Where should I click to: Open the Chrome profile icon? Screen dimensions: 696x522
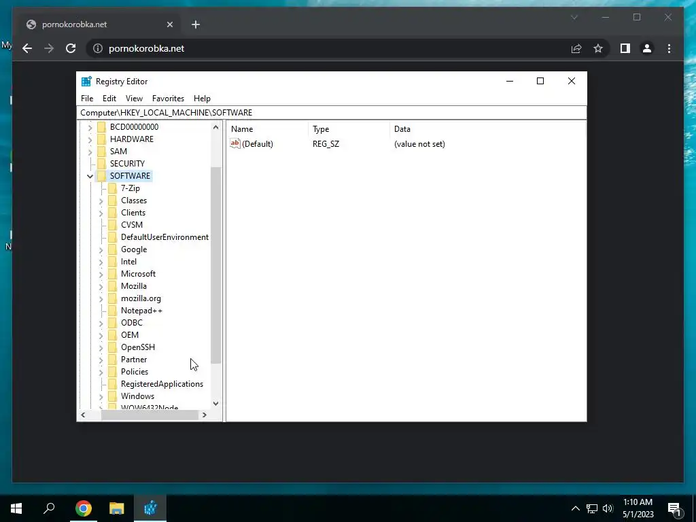click(x=647, y=48)
